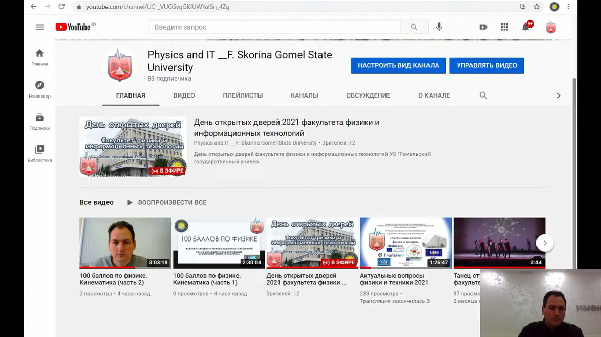
Task: Open featured video title День открытых дверей 2021
Action: coord(286,128)
